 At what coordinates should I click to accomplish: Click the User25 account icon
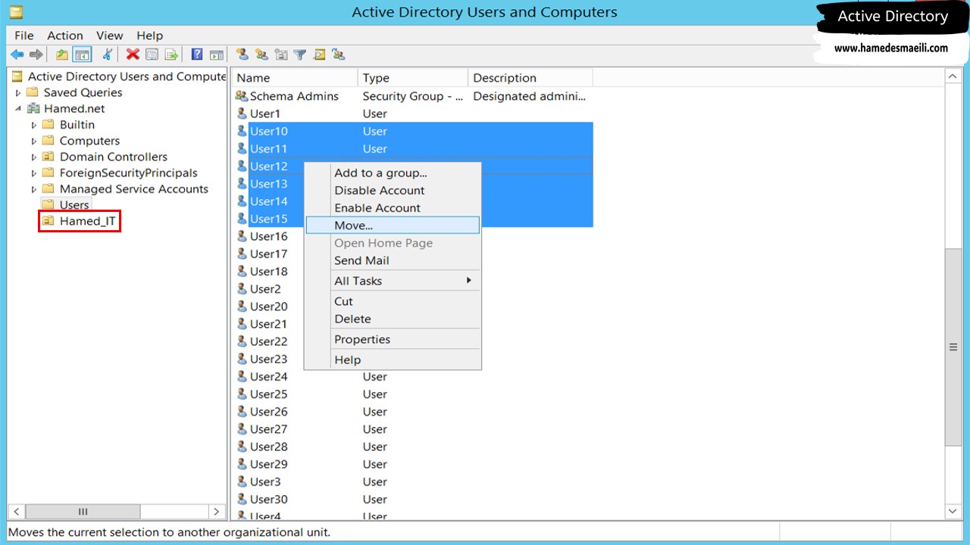(242, 394)
